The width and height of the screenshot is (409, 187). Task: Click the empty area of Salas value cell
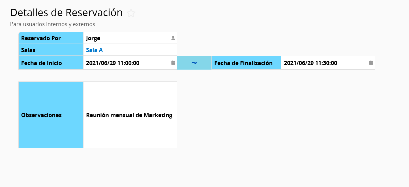(140, 50)
